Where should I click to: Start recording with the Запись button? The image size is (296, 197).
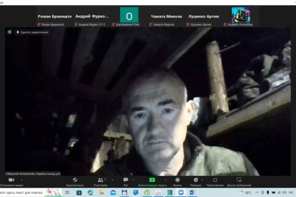tap(177, 180)
